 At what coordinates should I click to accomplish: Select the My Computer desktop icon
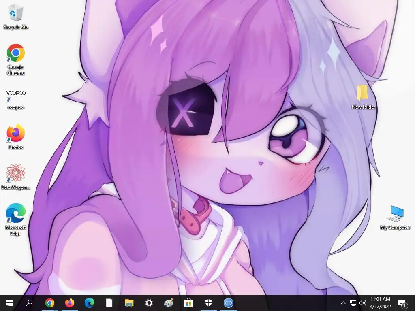click(x=395, y=217)
